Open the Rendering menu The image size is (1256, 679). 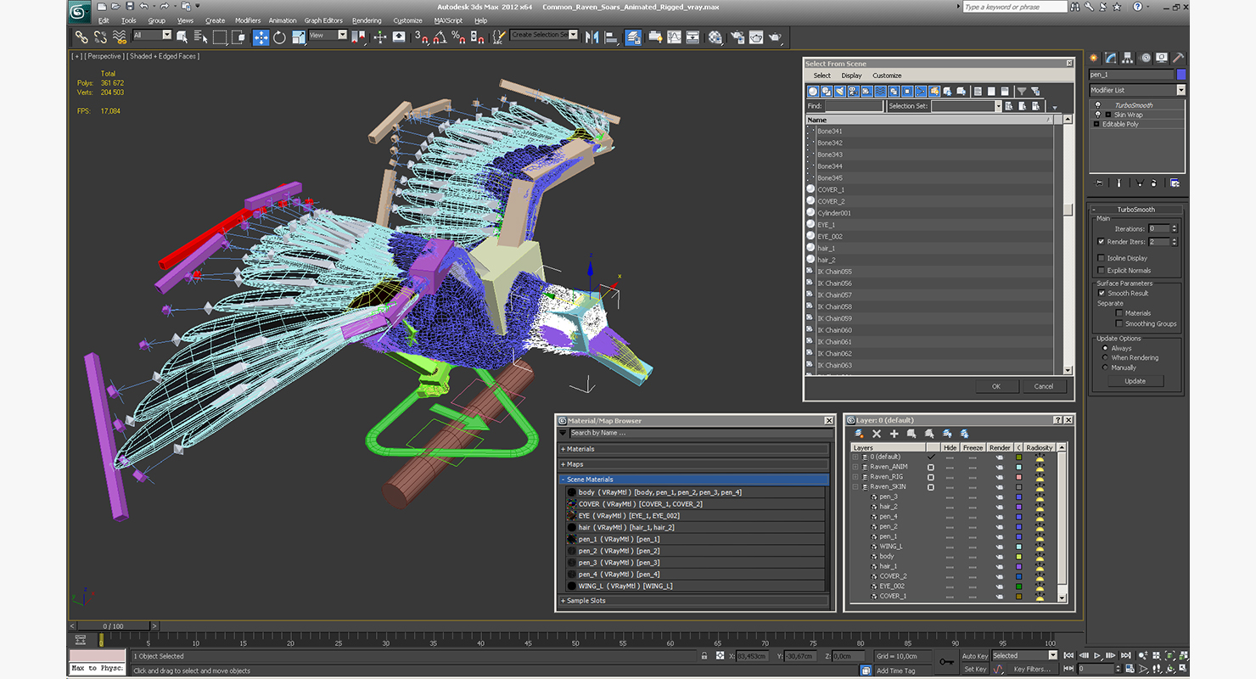[367, 20]
